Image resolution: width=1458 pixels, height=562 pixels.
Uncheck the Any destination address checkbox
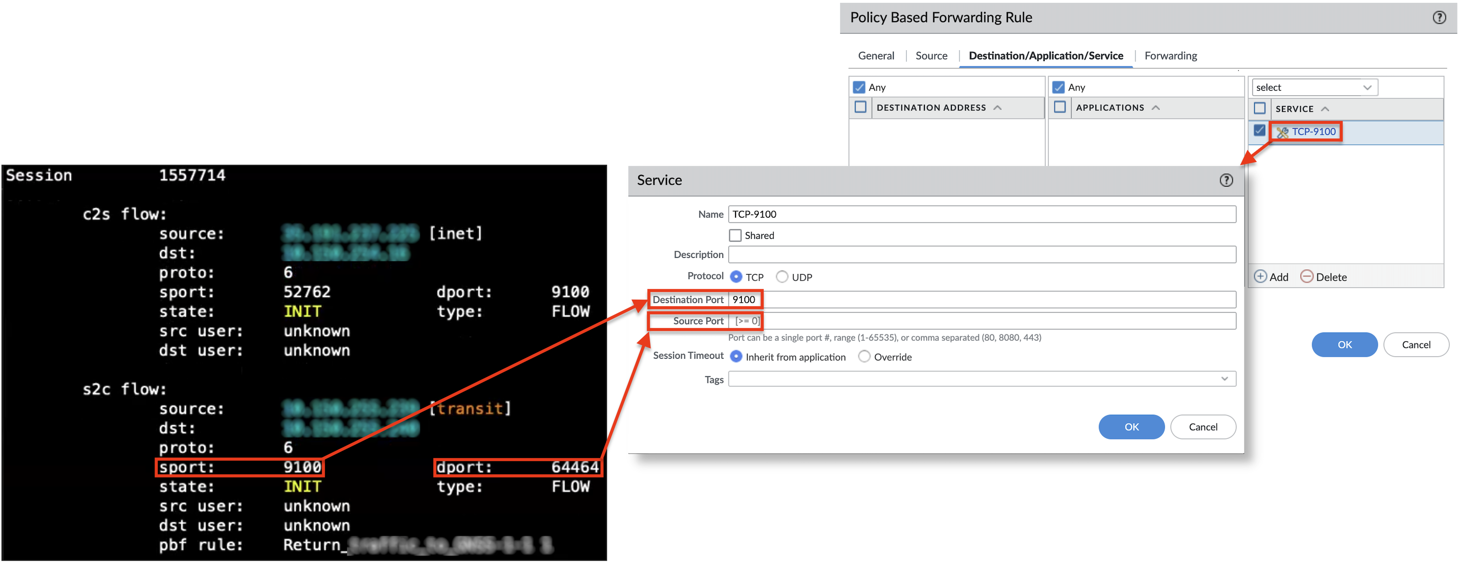tap(859, 87)
